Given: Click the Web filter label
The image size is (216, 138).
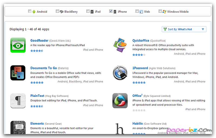Looking at the screenshot, I should (x=147, y=12).
